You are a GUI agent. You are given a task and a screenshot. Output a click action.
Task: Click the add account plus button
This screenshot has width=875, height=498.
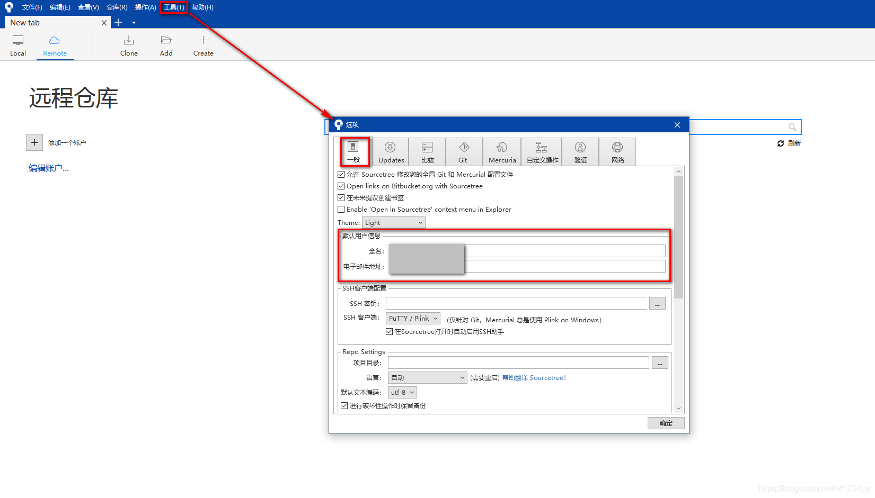(34, 142)
